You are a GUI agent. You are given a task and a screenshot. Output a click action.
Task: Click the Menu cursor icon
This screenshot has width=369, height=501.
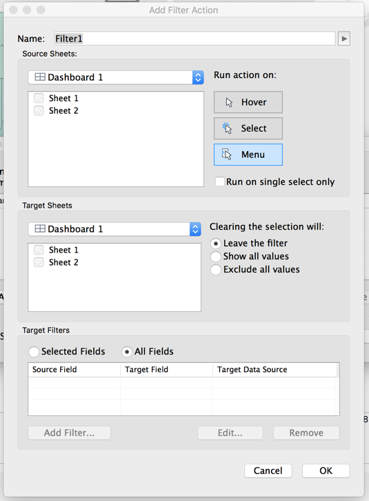click(x=226, y=155)
